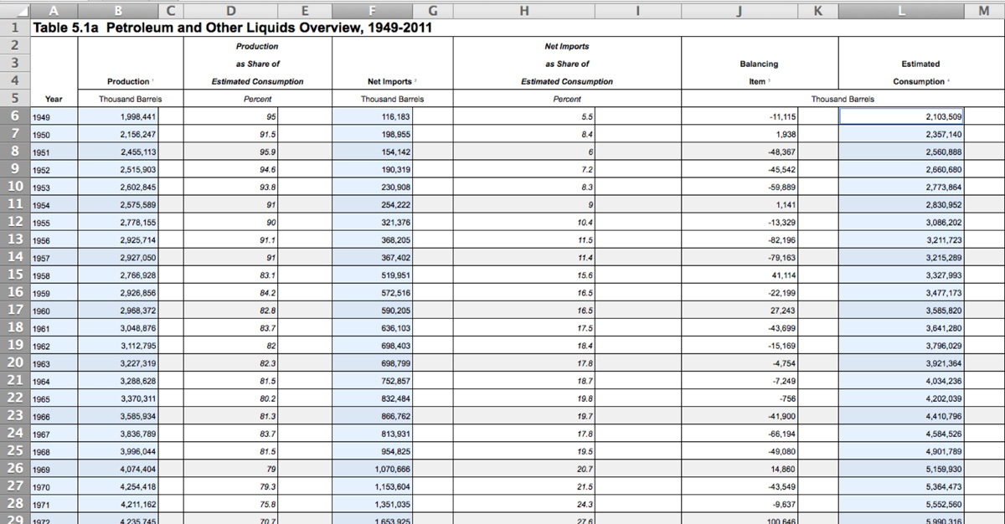Click estimated consumption 5,552,560
Screen dimensions: 1005x524
[x=901, y=503]
